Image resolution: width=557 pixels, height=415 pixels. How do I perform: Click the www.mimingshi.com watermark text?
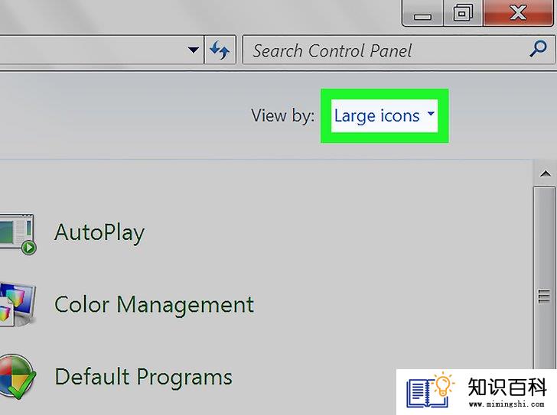tap(507, 404)
